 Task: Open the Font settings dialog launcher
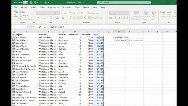(x=67, y=22)
